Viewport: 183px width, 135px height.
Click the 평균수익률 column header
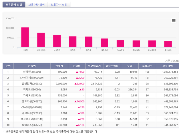point(112,66)
